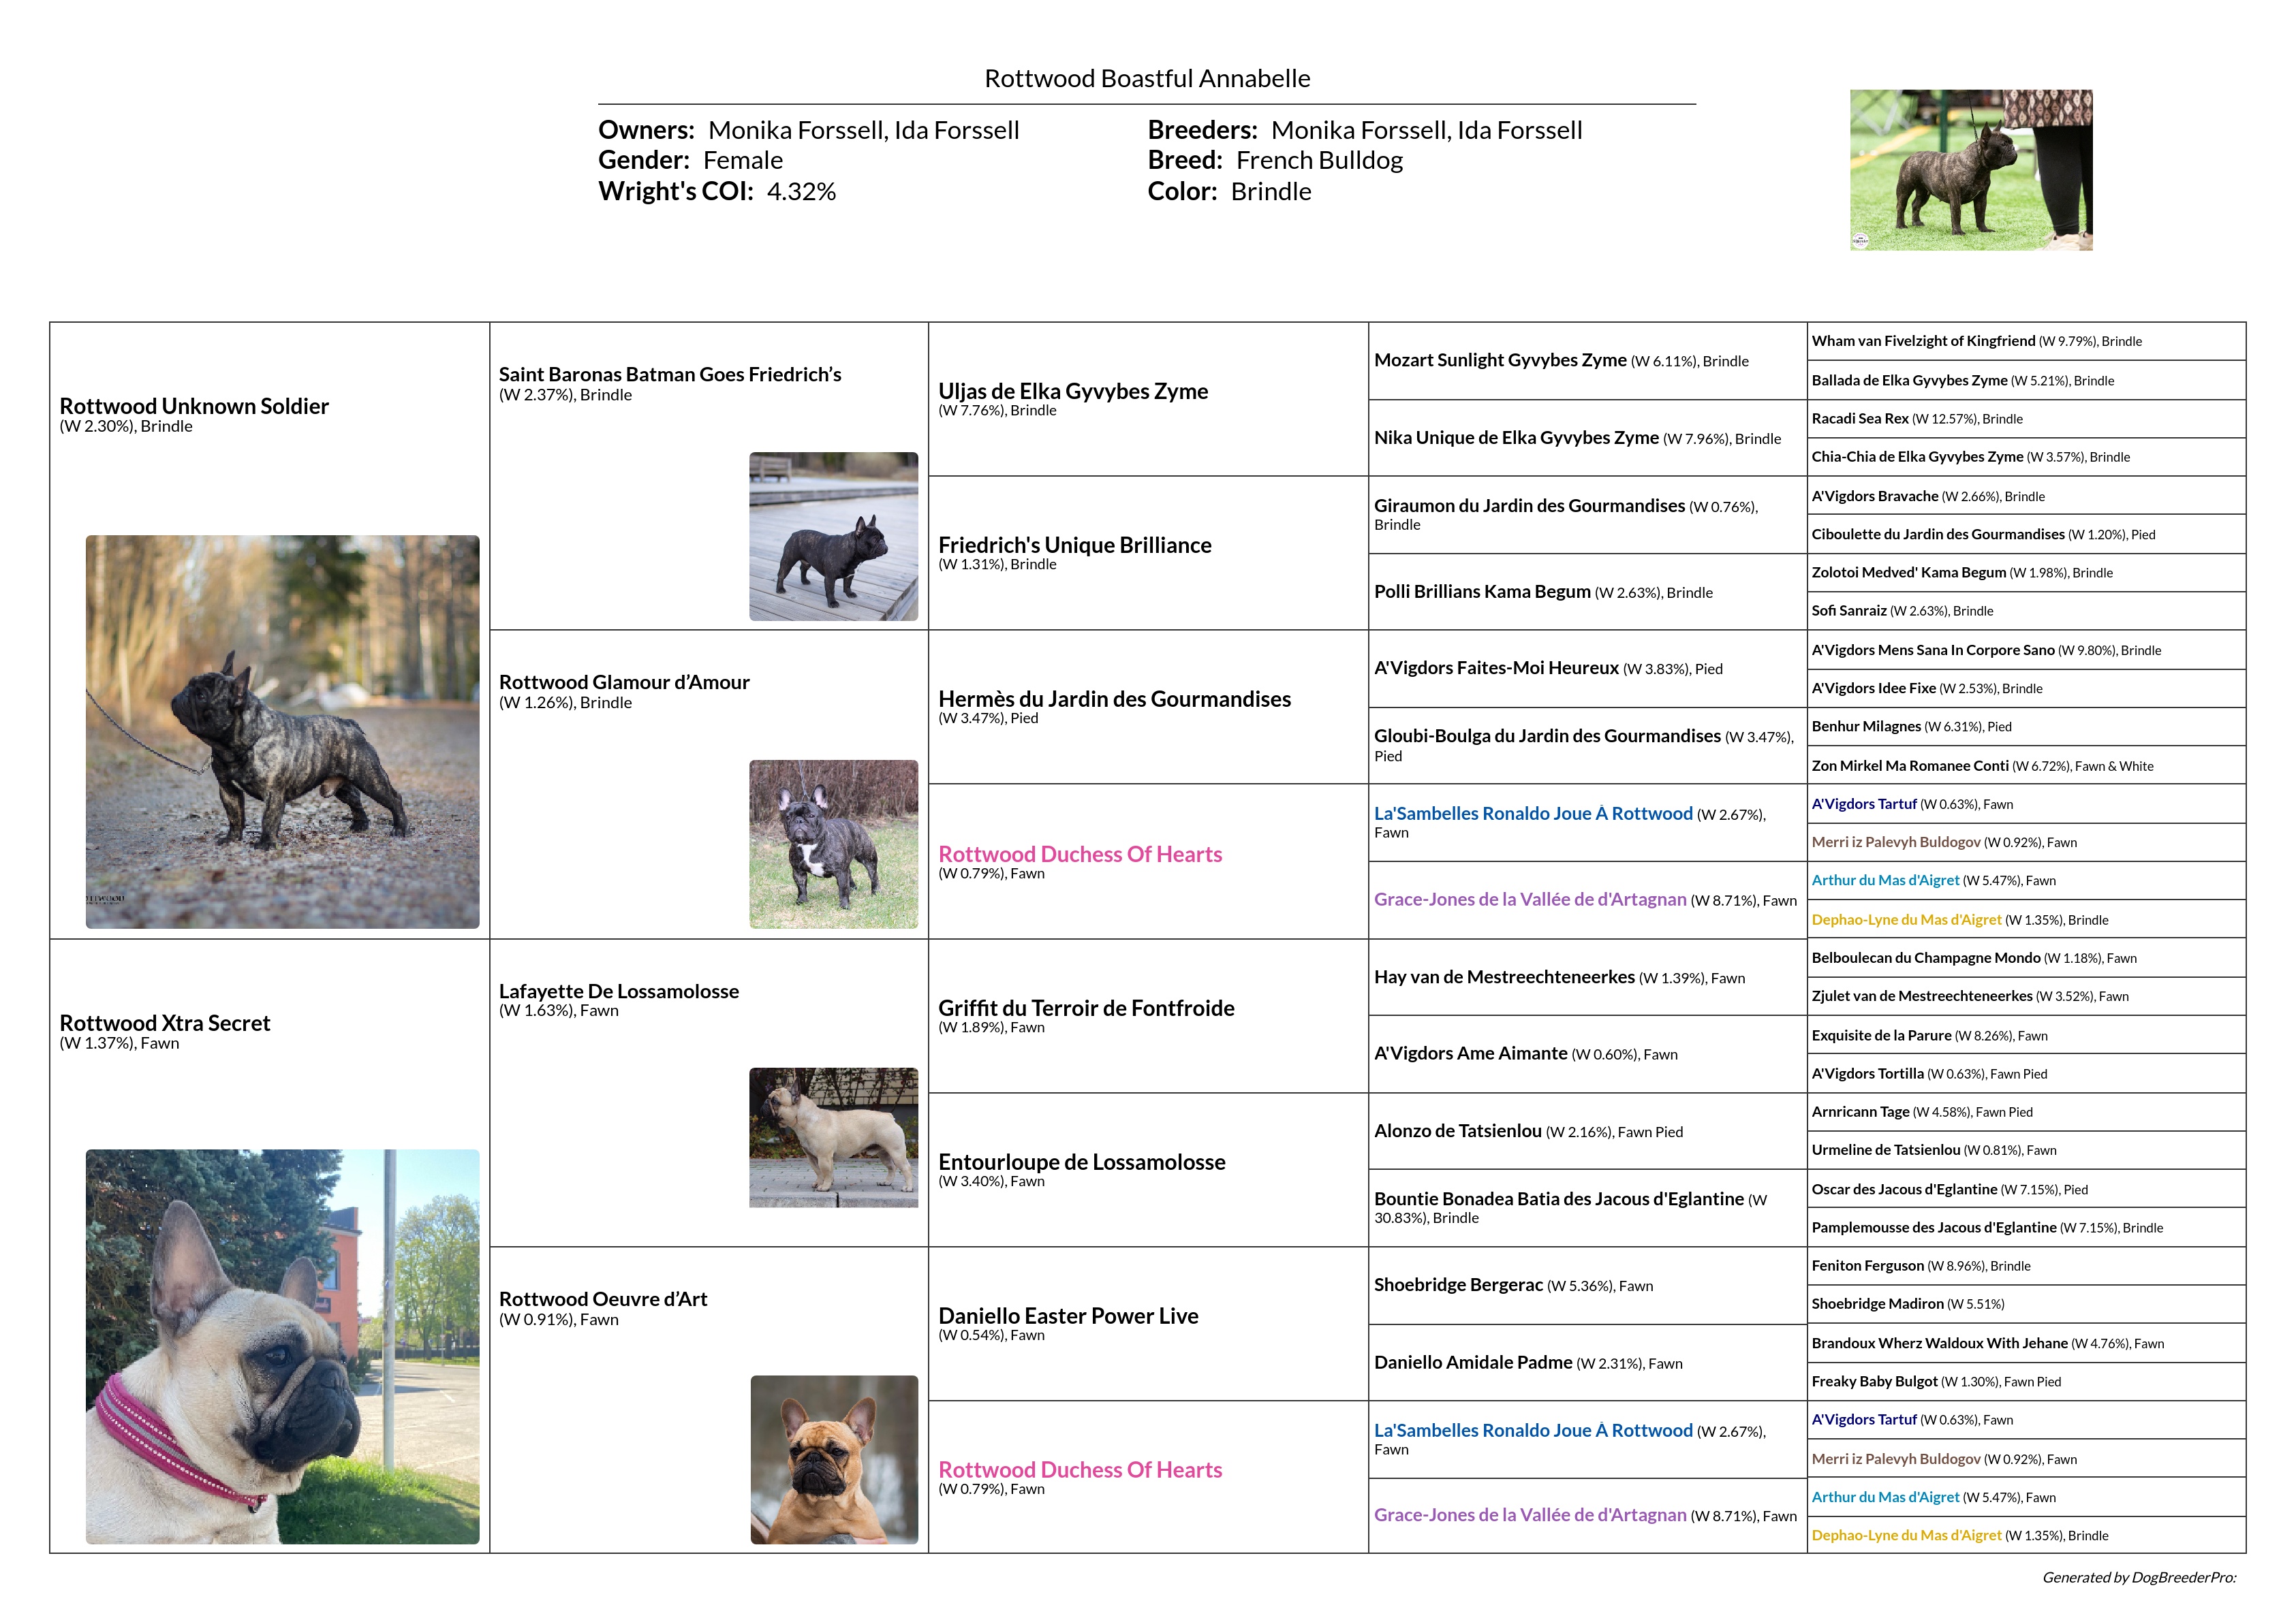This screenshot has width=2296, height=1622.
Task: Click the Rottwood Unknown Soldier photo
Action: click(282, 731)
